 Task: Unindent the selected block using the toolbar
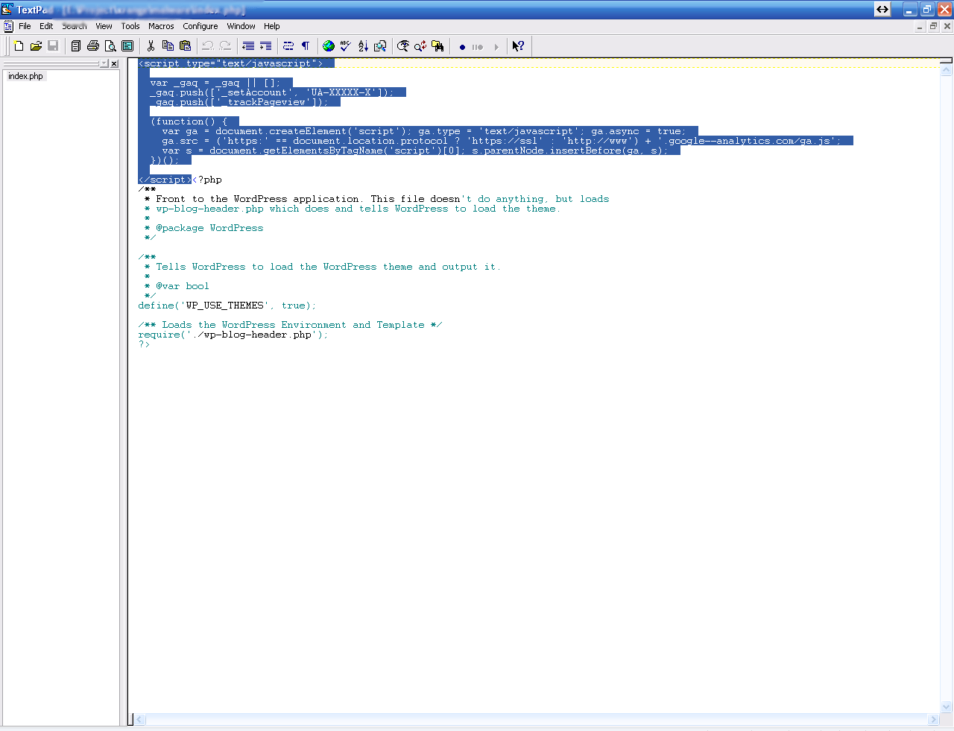tap(248, 46)
